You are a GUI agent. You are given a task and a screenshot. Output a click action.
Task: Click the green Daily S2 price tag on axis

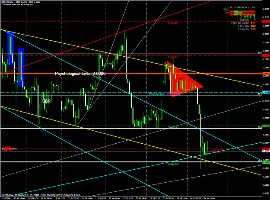click(x=266, y=162)
